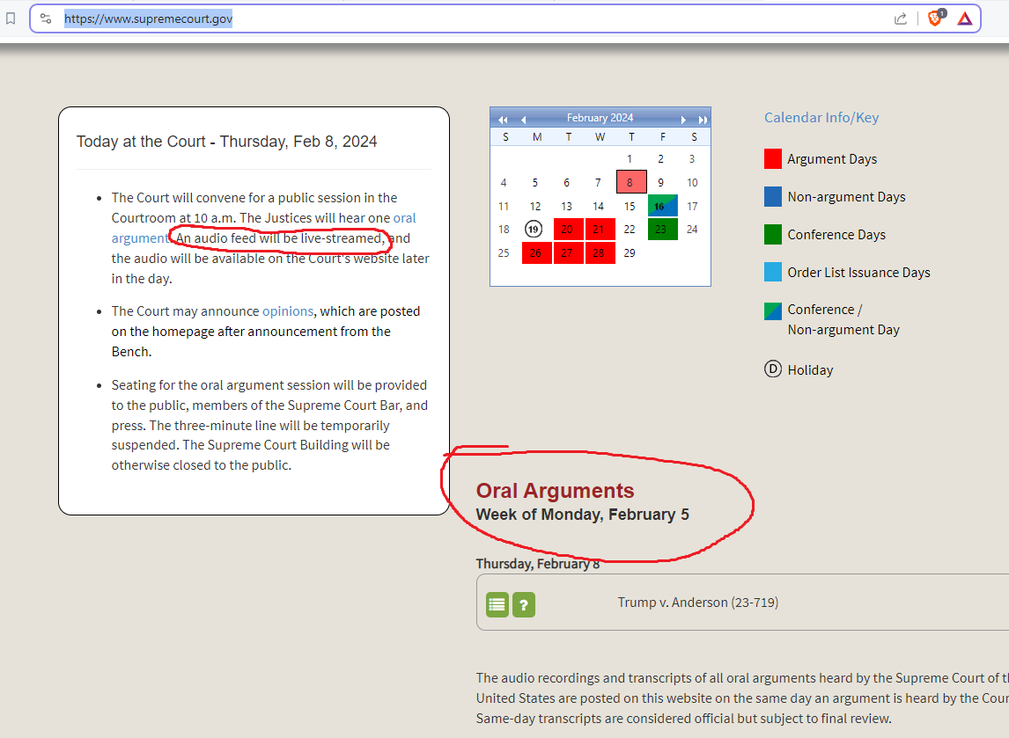Viewport: 1009px width, 738px height.
Task: Click 'Holiday' legend label
Action: coord(810,370)
